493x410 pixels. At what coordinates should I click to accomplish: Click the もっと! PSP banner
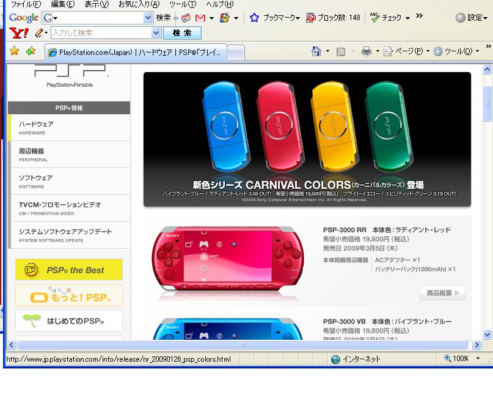[69, 295]
